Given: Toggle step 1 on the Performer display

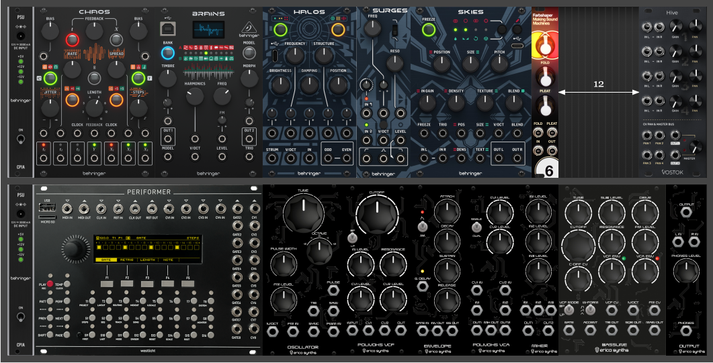Looking at the screenshot, I should point(99,248).
